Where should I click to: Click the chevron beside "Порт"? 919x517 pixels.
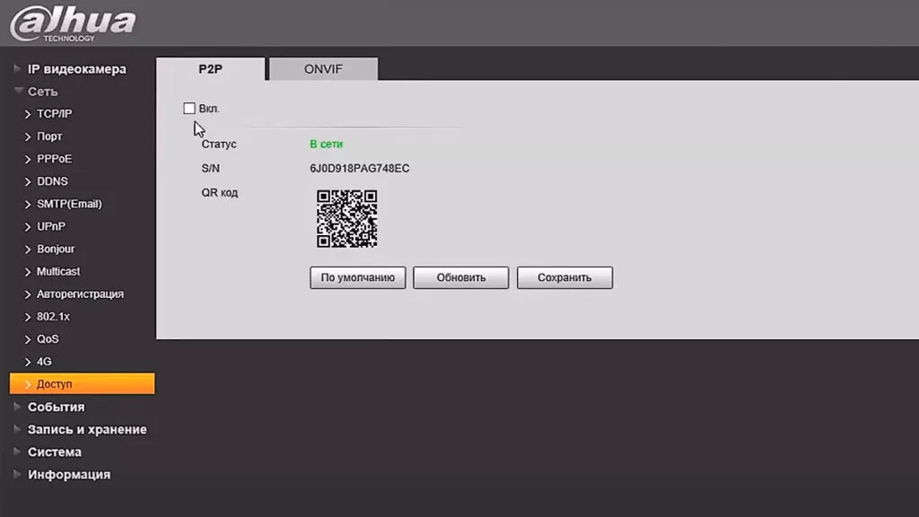(x=28, y=136)
